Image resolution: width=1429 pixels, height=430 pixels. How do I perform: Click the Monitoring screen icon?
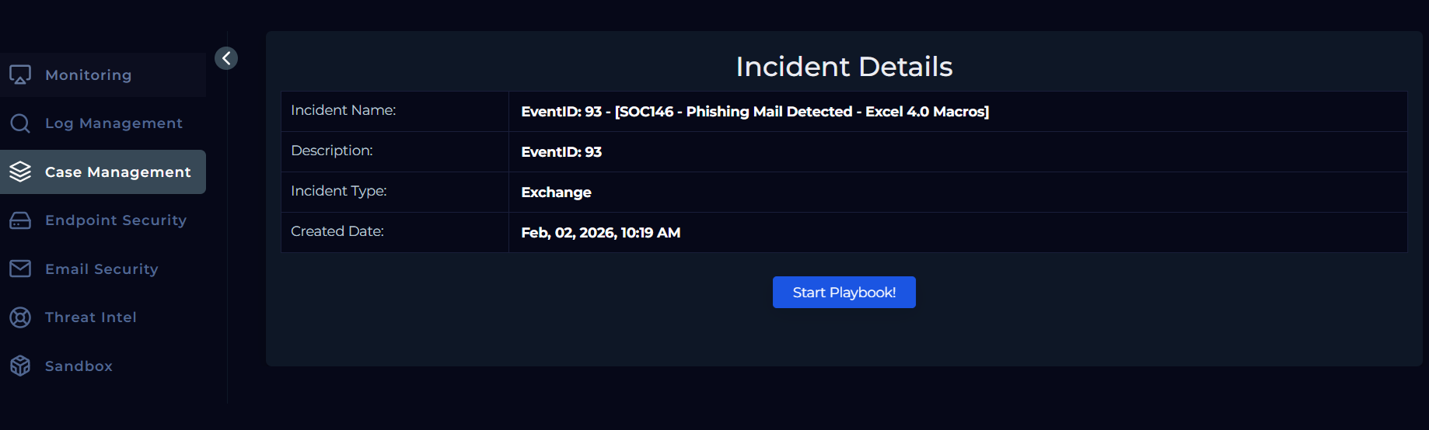20,75
